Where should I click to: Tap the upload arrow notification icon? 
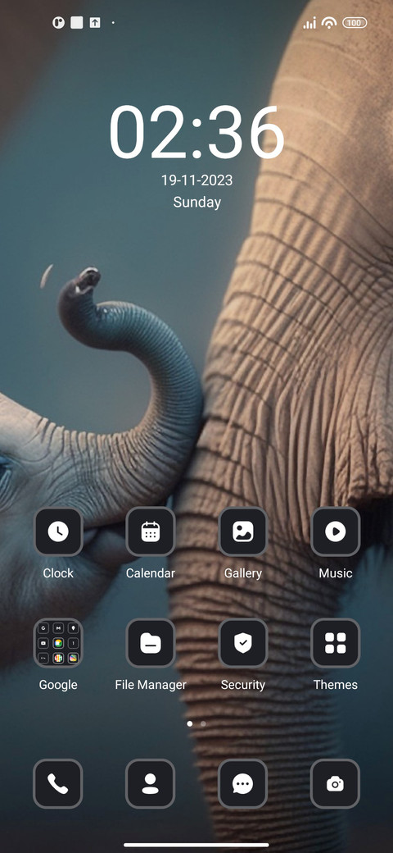[95, 23]
